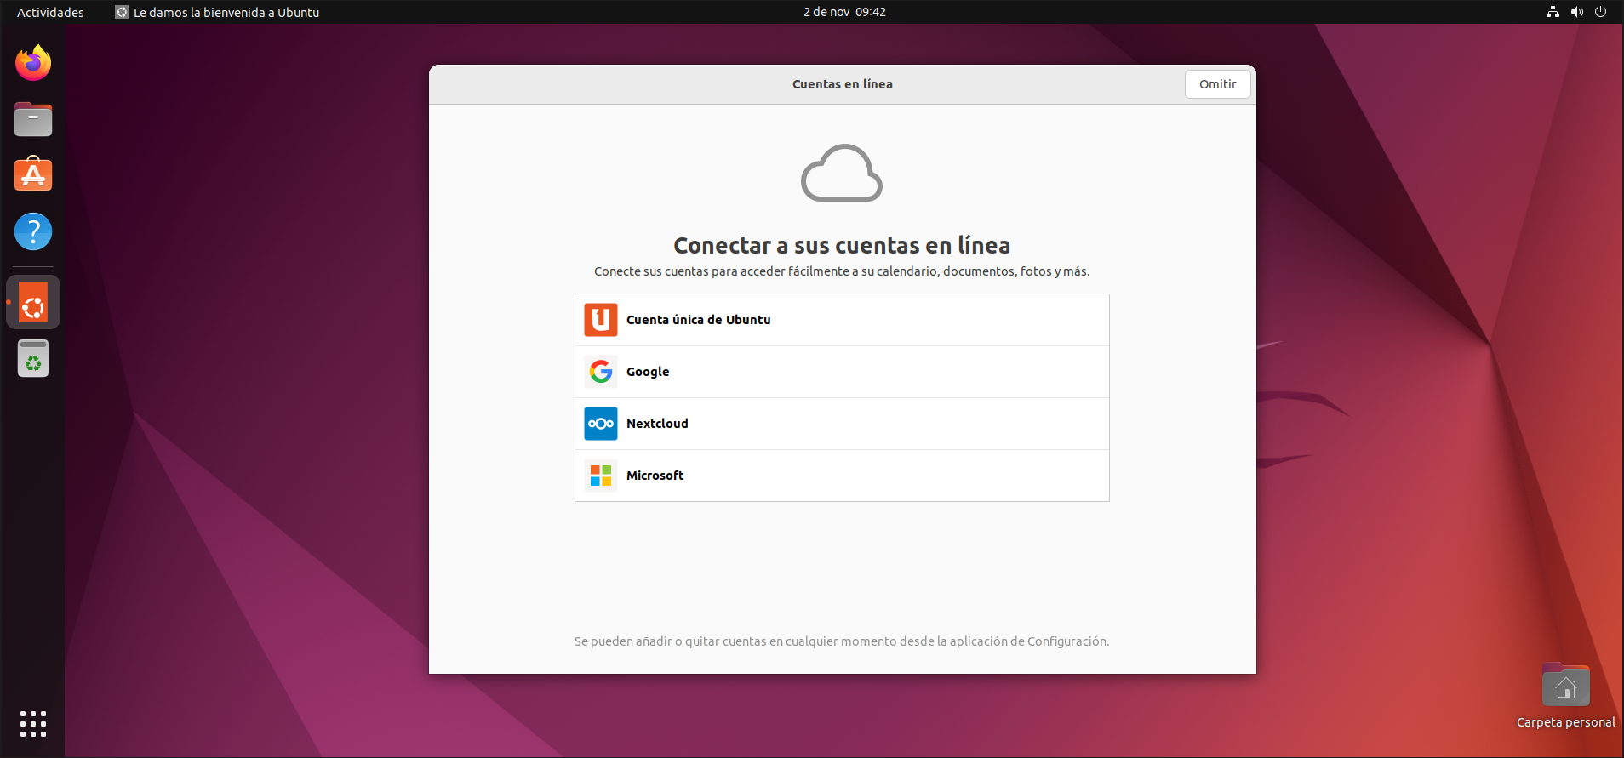Screen dimensions: 1624x758
Task: Select Cuenta única de Ubuntu account
Action: click(x=698, y=320)
